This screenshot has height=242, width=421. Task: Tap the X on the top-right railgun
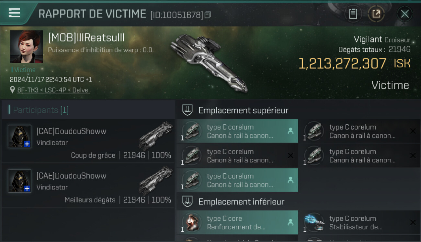point(413,131)
